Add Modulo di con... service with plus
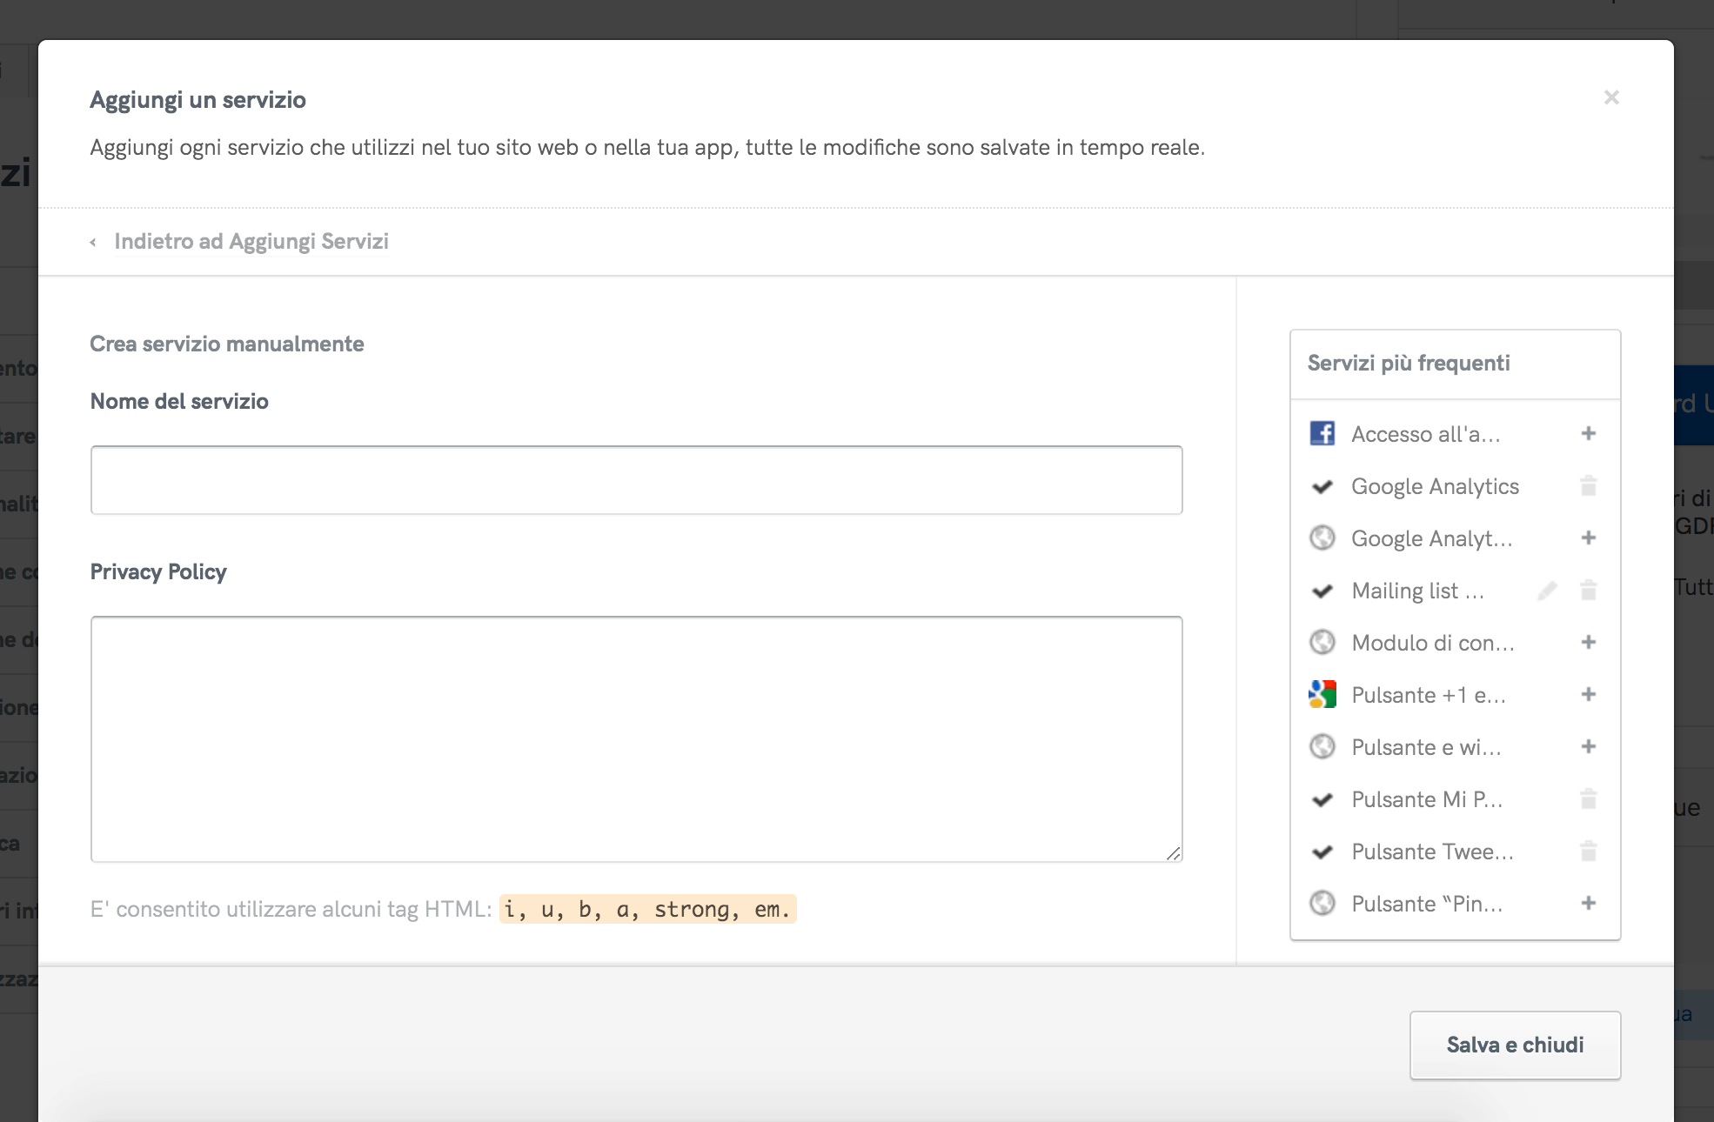Image resolution: width=1714 pixels, height=1122 pixels. click(1588, 642)
